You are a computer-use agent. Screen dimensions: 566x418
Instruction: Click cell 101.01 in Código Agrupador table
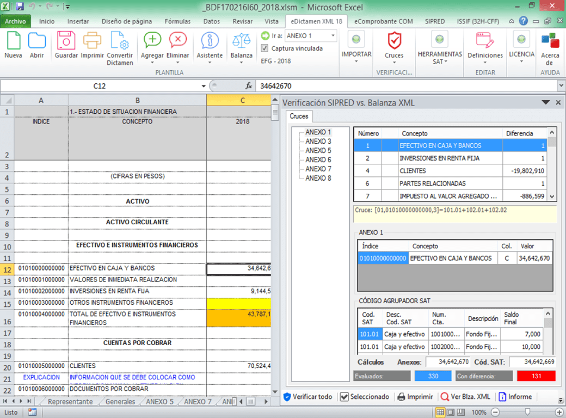pos(370,334)
